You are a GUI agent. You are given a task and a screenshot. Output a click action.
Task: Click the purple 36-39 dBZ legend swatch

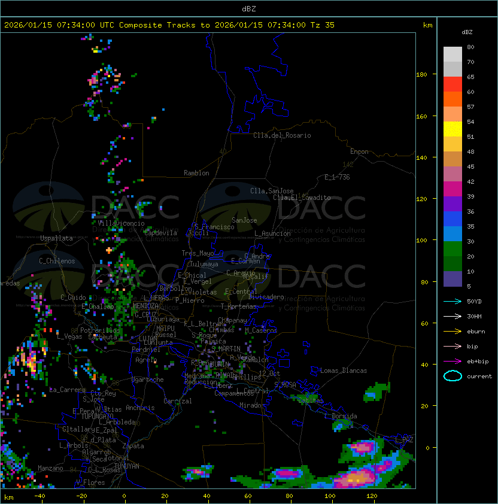tap(453, 204)
